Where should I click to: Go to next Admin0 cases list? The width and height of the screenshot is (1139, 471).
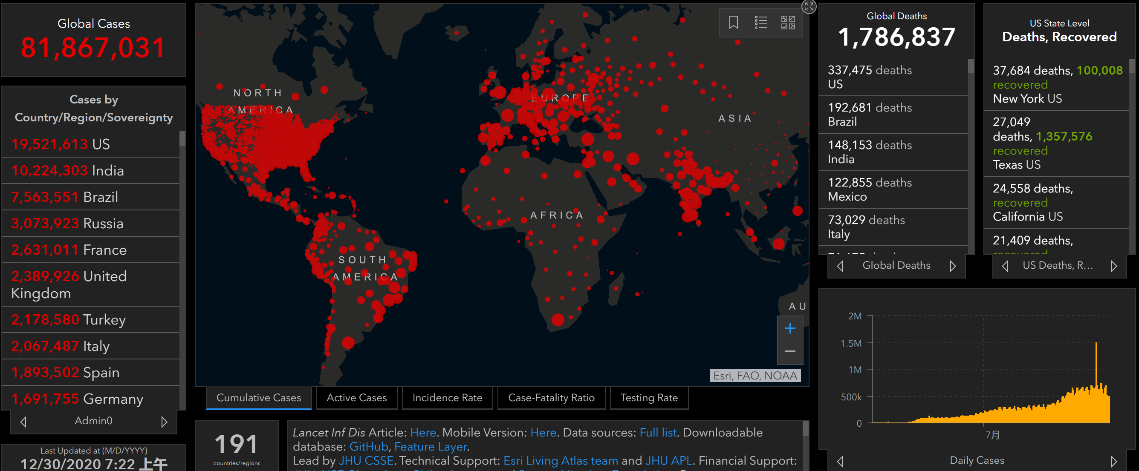point(164,422)
